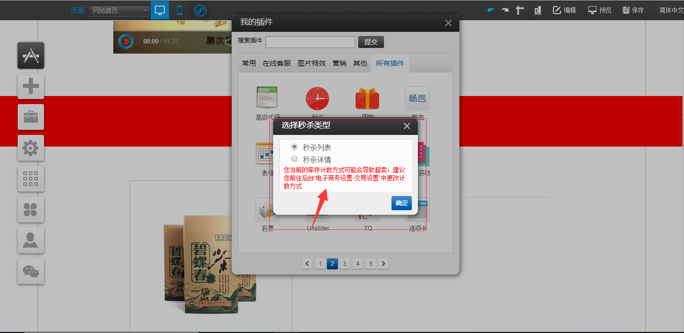Choose the 秒杀详情 radio option
The image size is (684, 333).
click(294, 159)
